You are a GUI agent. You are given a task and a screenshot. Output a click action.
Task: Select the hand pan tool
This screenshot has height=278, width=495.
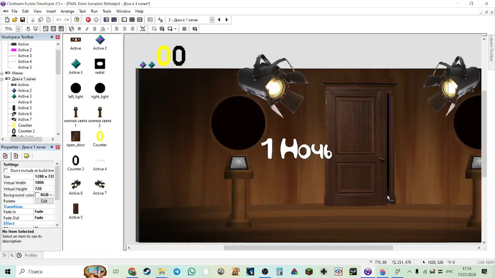coord(28,29)
